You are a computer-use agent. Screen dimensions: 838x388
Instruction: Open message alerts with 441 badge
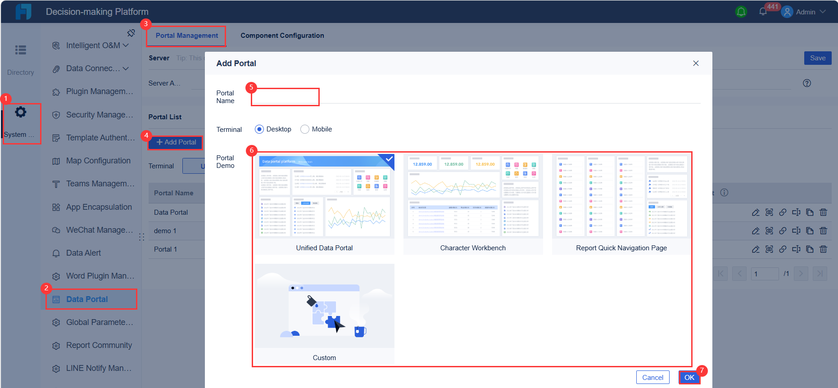point(763,12)
